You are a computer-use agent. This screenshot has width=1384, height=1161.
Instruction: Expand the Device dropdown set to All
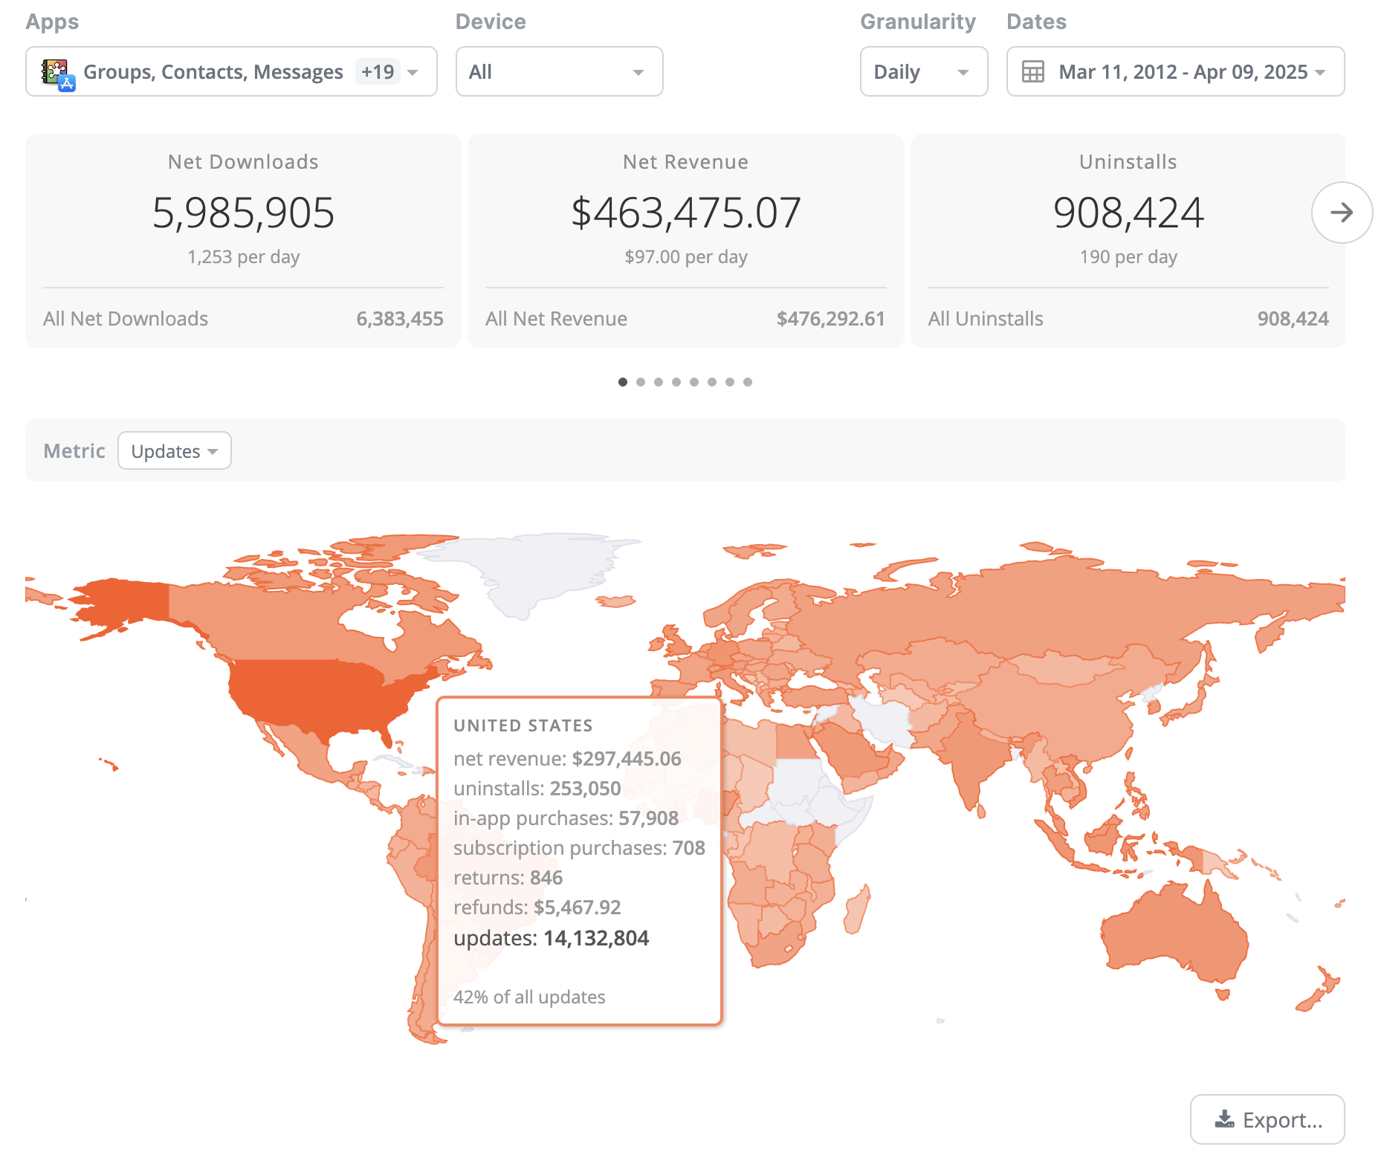click(559, 72)
